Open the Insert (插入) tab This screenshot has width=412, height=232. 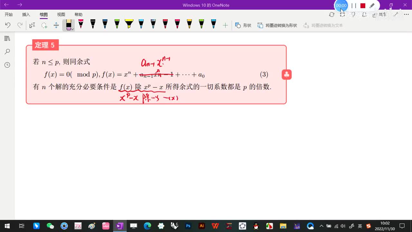click(26, 15)
